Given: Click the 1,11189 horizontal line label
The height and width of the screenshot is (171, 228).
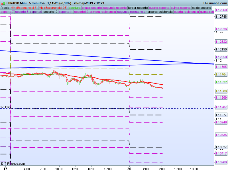Looking at the screenshot, I should click(x=6, y=107).
